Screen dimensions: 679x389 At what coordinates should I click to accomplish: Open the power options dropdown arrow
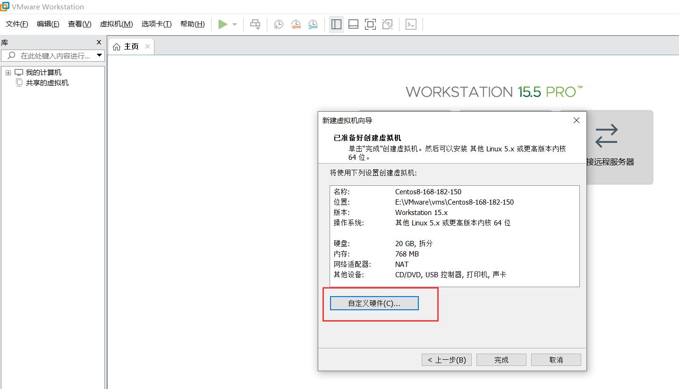coord(234,24)
